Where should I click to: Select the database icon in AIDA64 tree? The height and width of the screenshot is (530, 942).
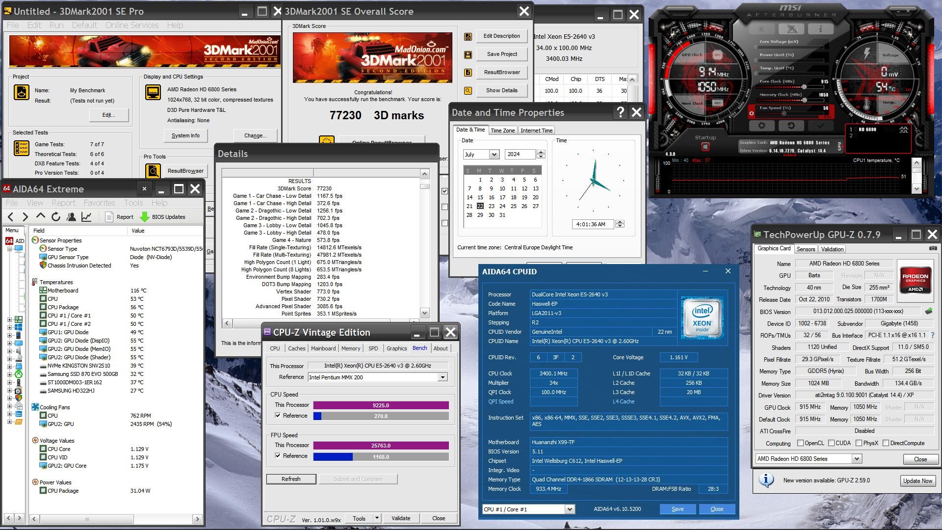(18, 414)
